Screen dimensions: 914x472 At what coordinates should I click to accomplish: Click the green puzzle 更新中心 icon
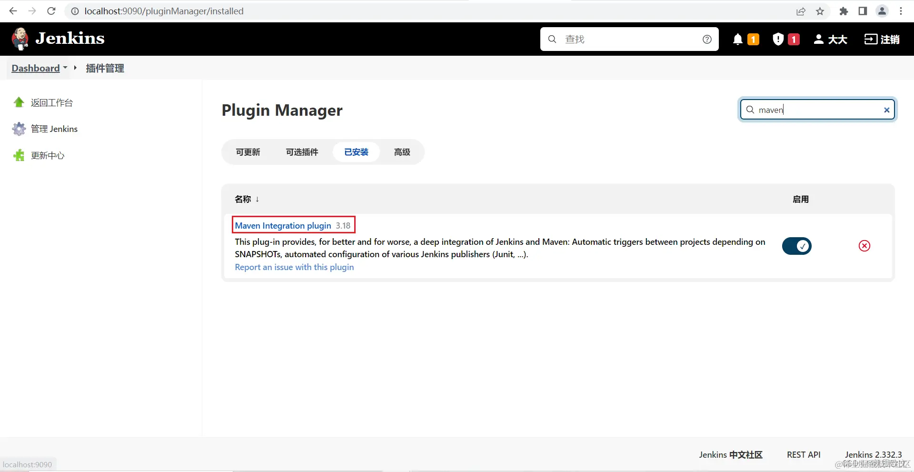[19, 155]
